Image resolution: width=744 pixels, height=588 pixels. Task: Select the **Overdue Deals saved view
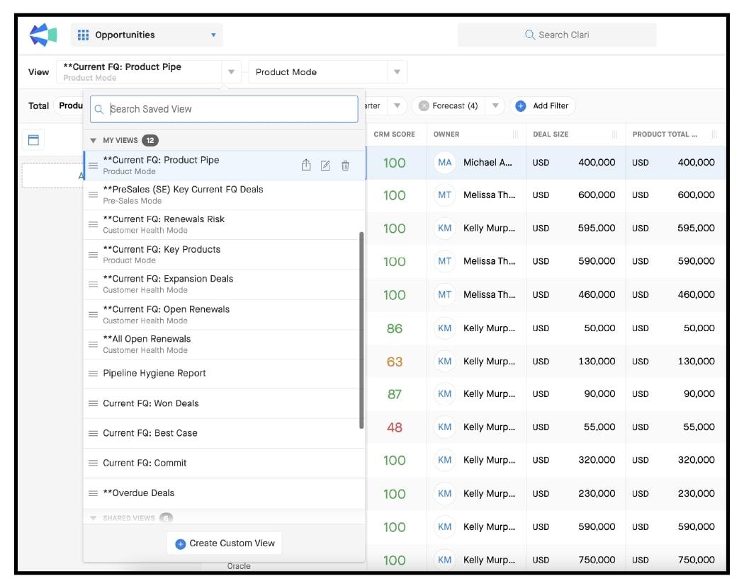pos(139,493)
